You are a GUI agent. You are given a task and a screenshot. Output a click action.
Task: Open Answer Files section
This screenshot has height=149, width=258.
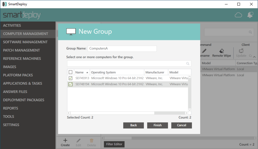[28, 92]
